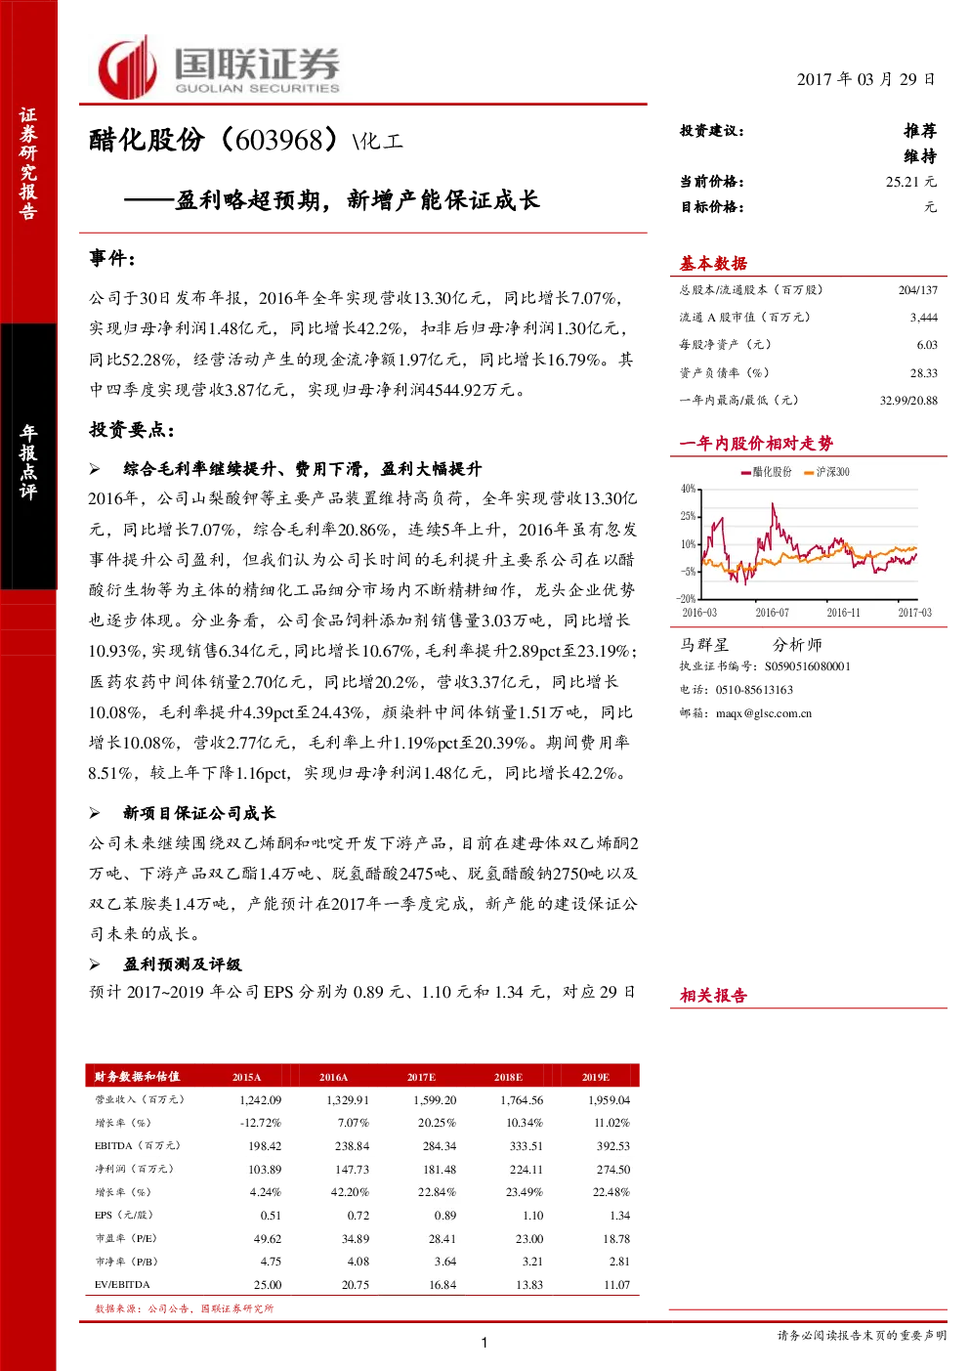Screen dimensions: 969x1371
Task: Click the 事件: section heading
Action: pyautogui.click(x=112, y=258)
